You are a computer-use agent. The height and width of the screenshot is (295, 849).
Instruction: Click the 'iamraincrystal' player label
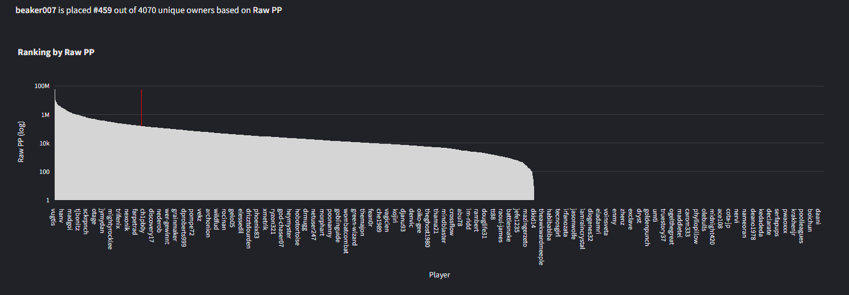tap(582, 228)
